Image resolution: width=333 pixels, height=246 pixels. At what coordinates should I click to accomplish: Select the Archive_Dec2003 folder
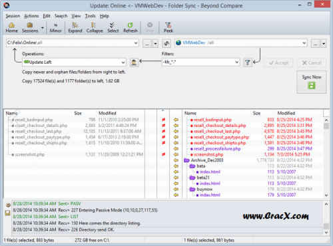click(x=207, y=160)
